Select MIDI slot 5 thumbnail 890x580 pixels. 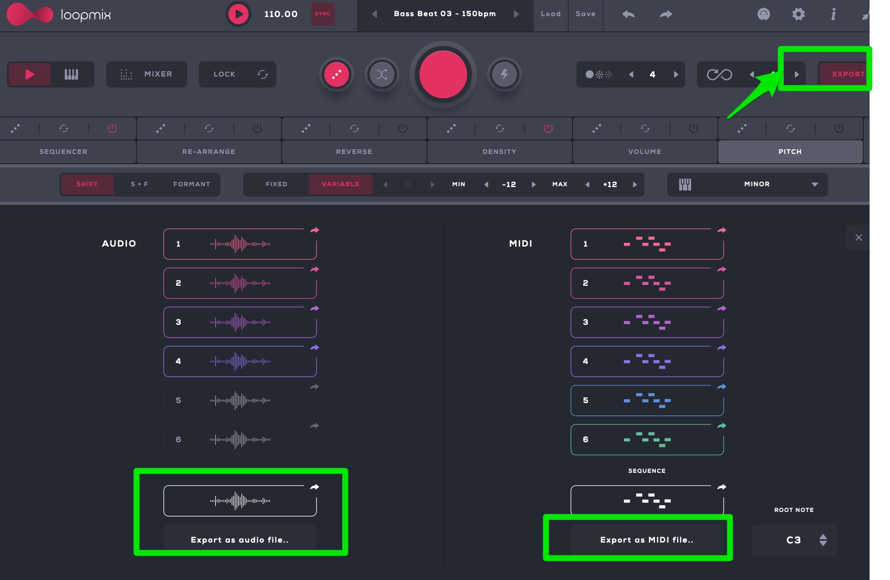tap(646, 401)
